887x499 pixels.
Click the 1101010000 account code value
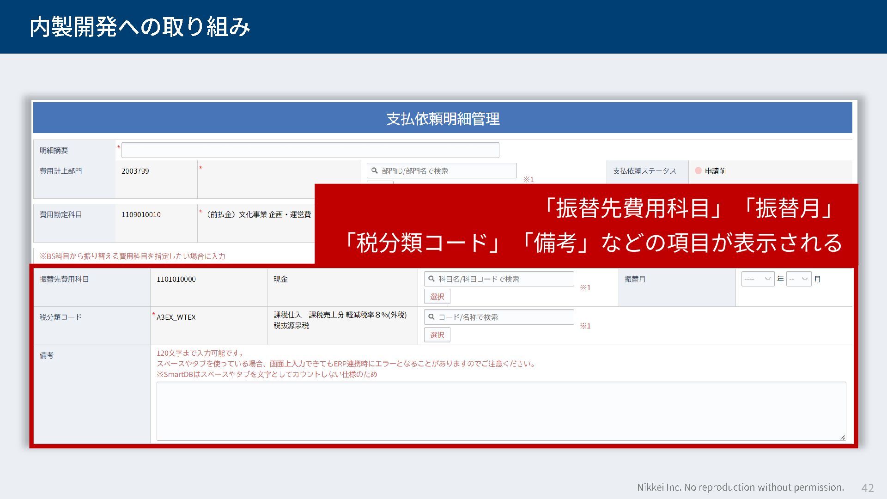click(176, 280)
